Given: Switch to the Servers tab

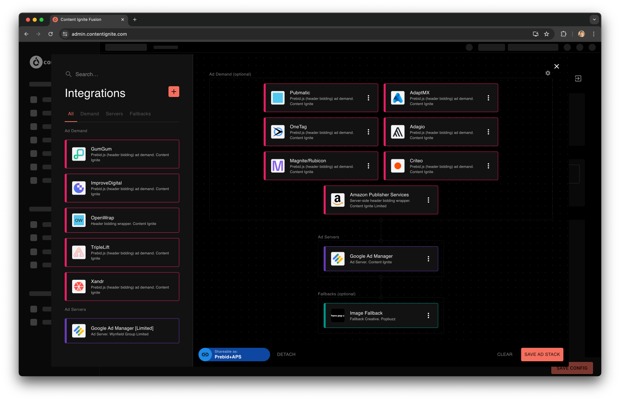Looking at the screenshot, I should [114, 114].
